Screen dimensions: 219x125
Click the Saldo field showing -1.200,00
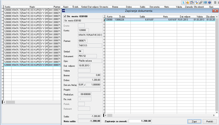tap(89, 116)
